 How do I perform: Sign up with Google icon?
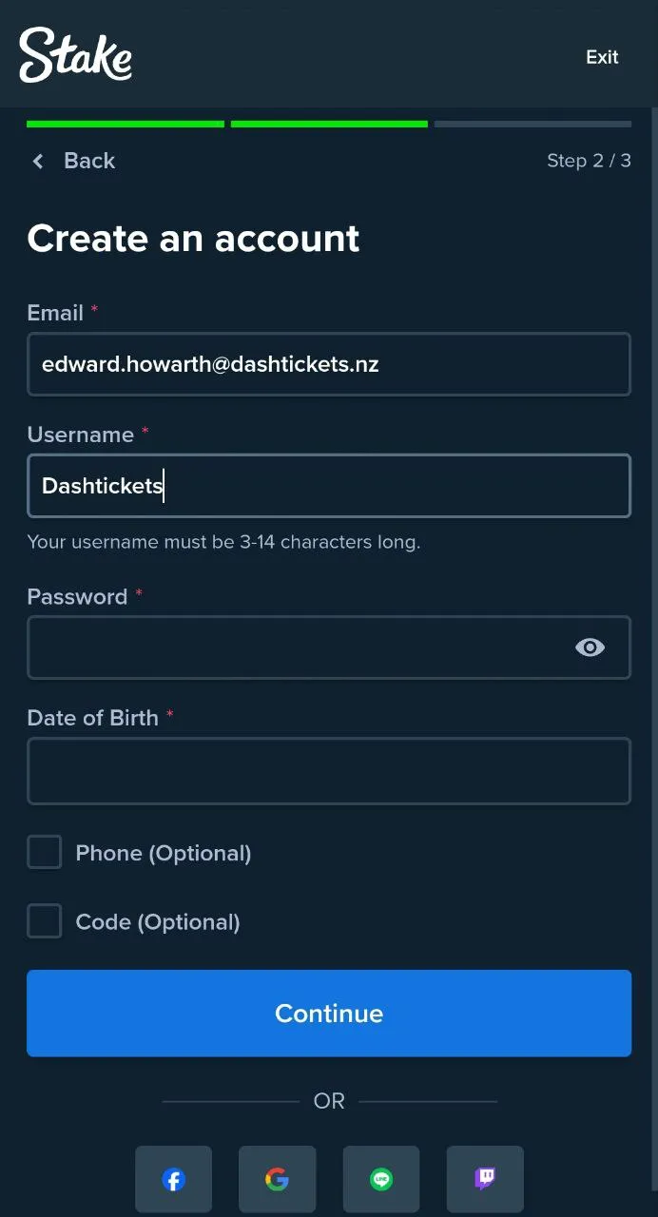tap(277, 1179)
